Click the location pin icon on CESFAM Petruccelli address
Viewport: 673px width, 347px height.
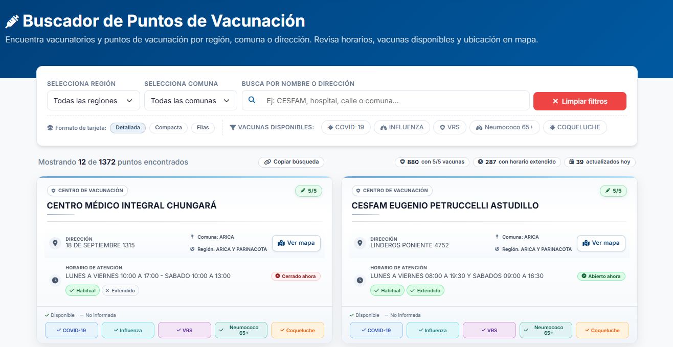pyautogui.click(x=360, y=243)
